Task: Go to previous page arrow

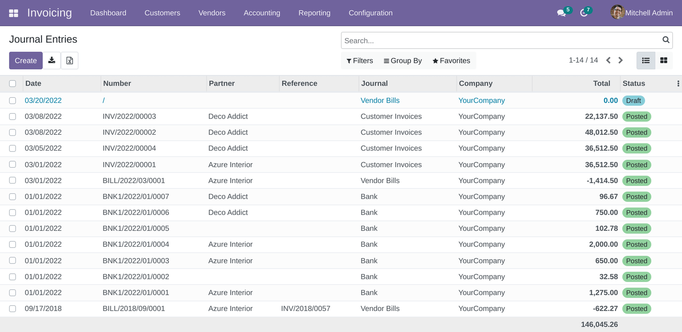Action: point(608,60)
